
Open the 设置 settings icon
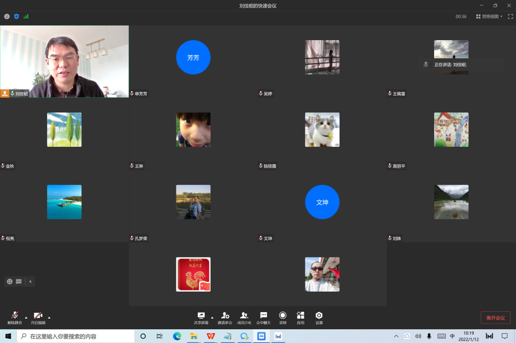319,316
